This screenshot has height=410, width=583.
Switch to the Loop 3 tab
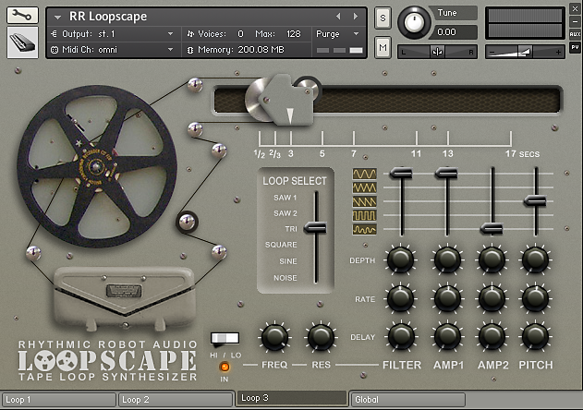[x=292, y=398]
